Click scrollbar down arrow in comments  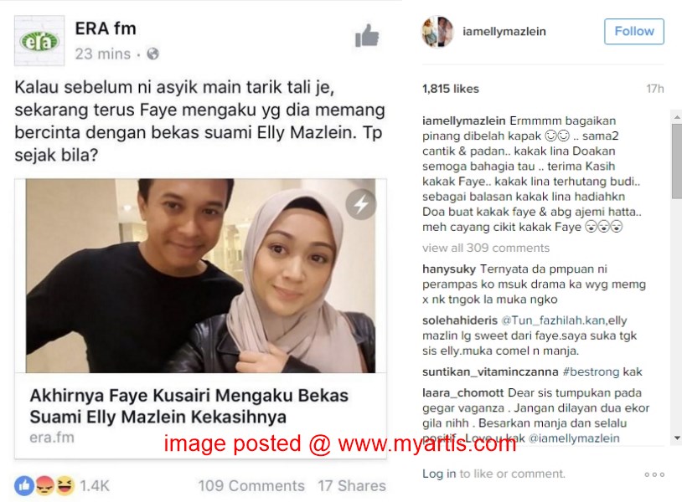click(x=677, y=438)
